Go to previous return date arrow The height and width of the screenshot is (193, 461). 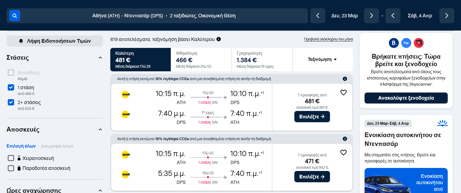(x=393, y=16)
